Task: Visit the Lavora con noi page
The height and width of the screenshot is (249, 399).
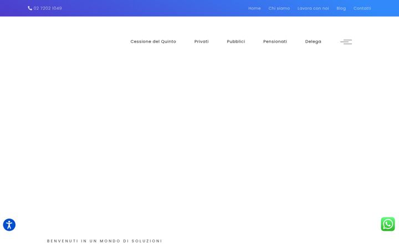Action: (x=313, y=8)
